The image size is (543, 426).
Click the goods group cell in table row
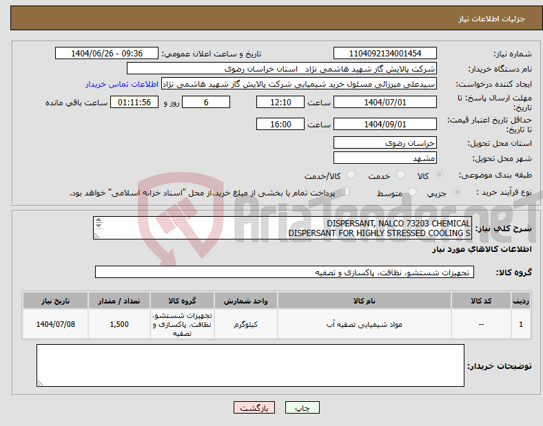(x=182, y=324)
